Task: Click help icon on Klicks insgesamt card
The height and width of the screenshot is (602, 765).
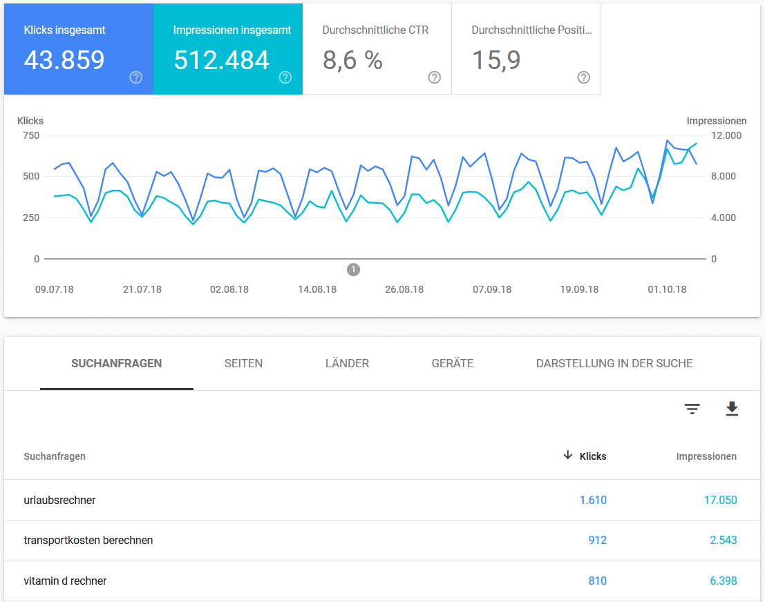Action: 136,77
